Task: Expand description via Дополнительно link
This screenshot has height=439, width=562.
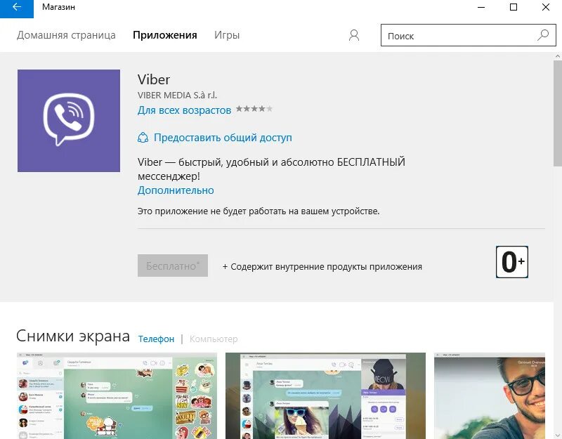Action: click(176, 190)
